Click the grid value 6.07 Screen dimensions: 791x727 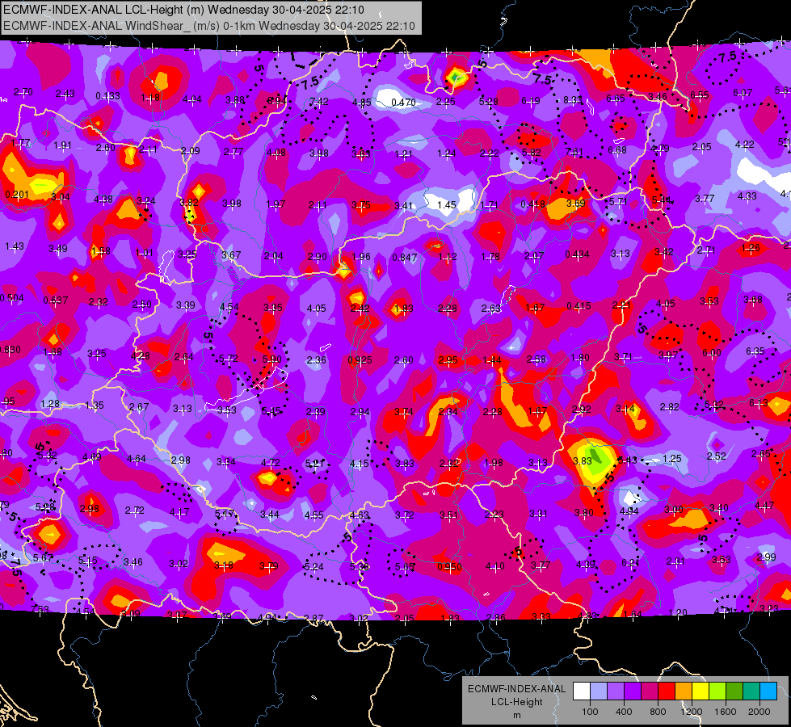pos(743,92)
